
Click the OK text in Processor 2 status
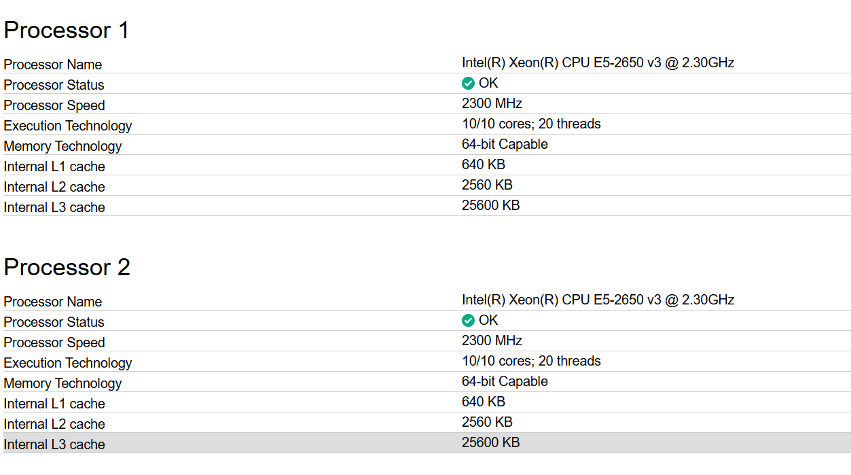click(488, 320)
